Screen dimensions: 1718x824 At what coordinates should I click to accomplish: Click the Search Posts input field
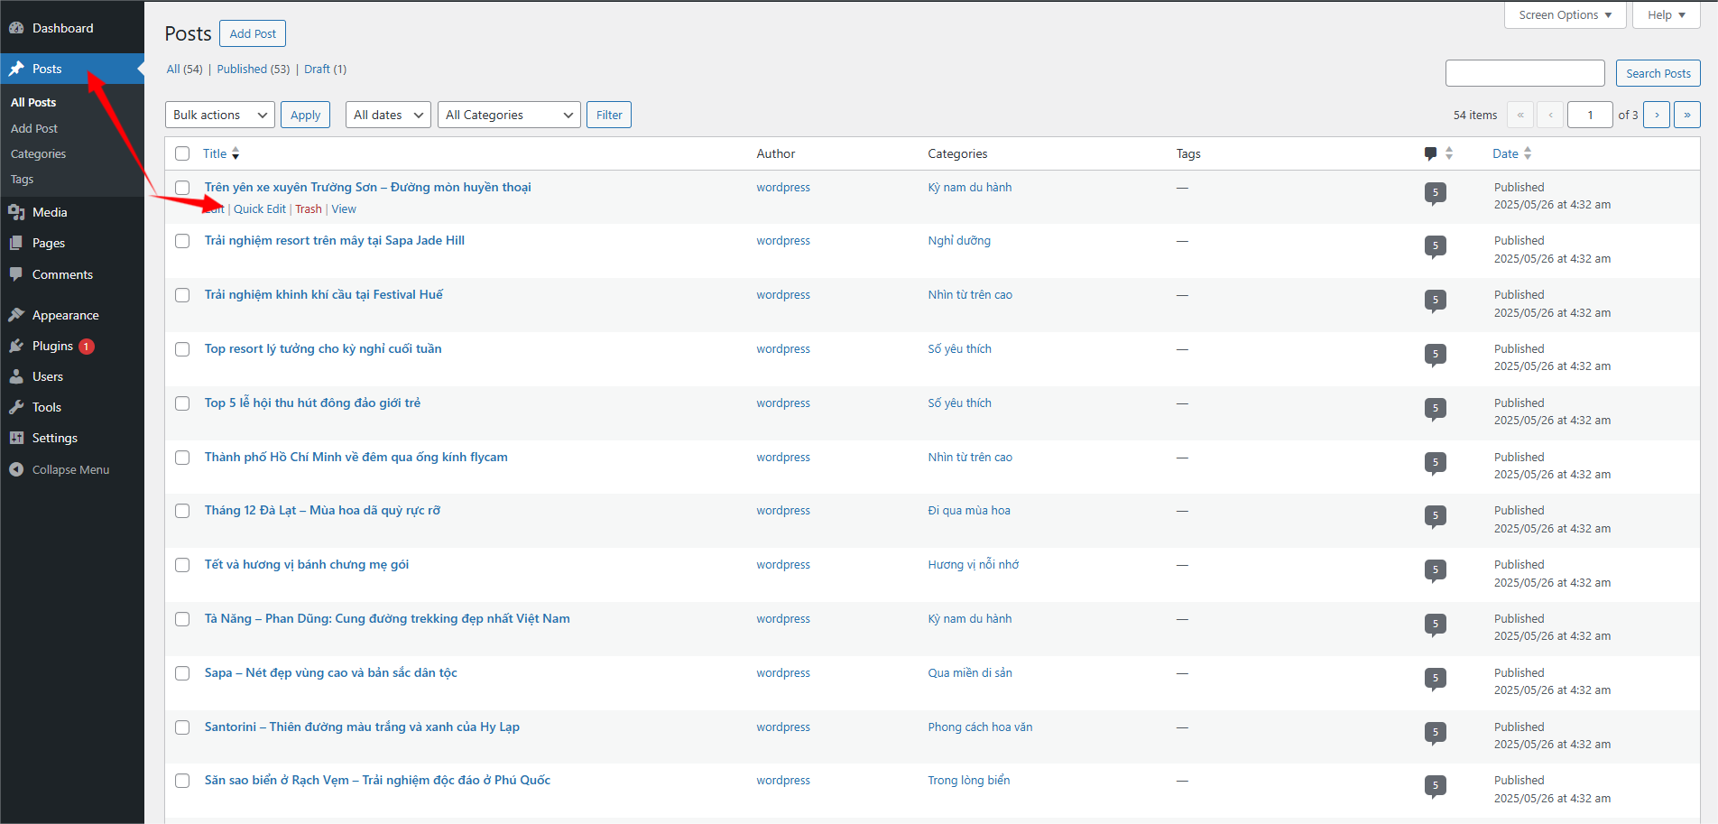(x=1524, y=73)
